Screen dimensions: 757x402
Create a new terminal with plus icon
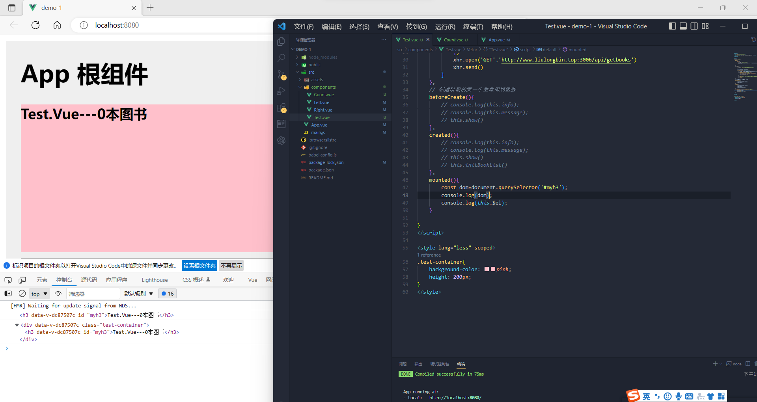(x=715, y=364)
